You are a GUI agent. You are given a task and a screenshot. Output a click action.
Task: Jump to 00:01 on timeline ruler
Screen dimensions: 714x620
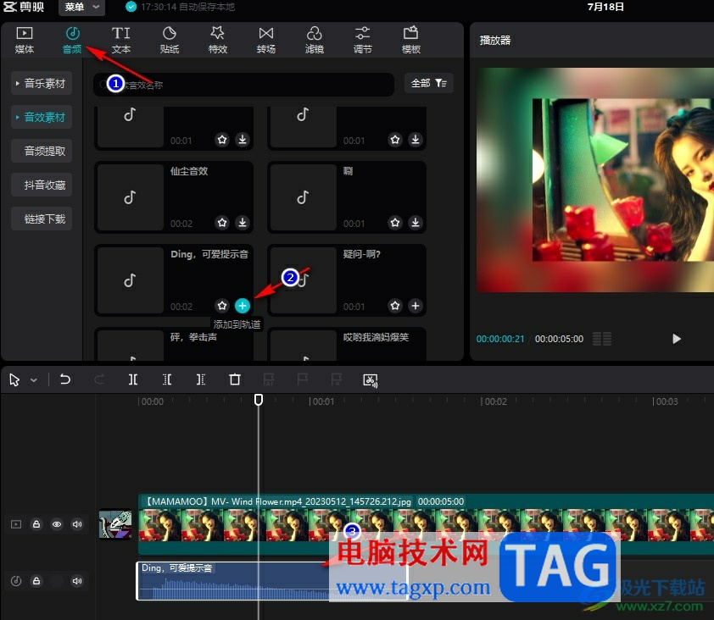tap(322, 401)
